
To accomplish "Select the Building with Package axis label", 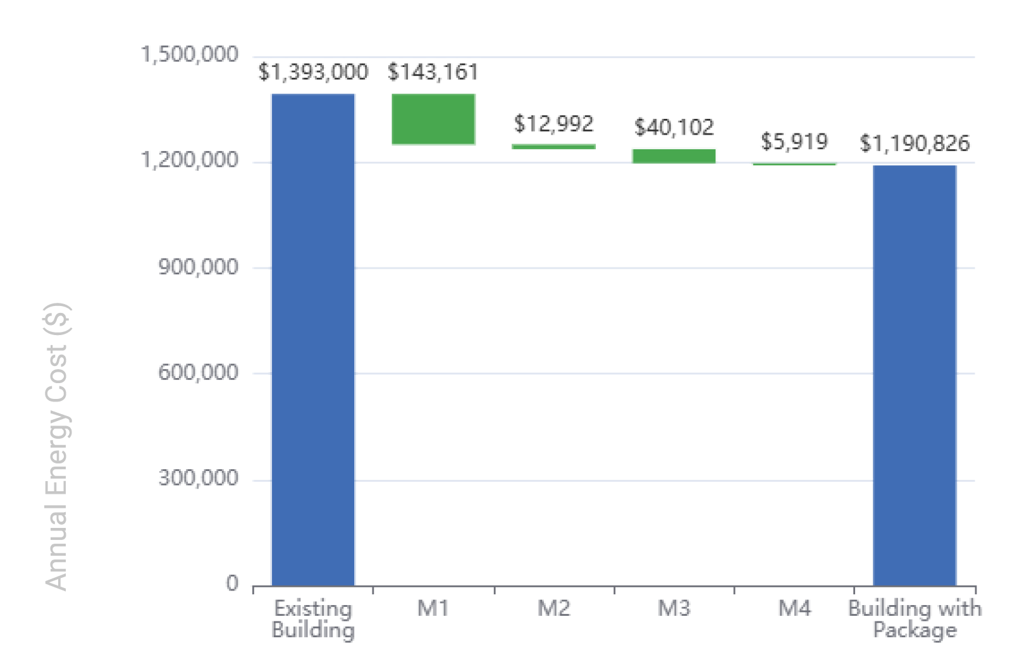I will (915, 619).
